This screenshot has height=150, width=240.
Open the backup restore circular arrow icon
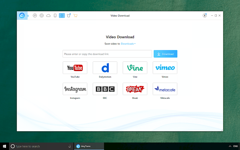coord(42,15)
